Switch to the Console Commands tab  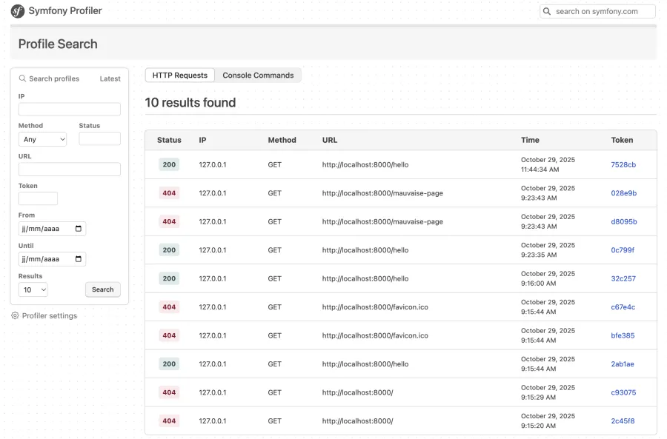point(259,75)
